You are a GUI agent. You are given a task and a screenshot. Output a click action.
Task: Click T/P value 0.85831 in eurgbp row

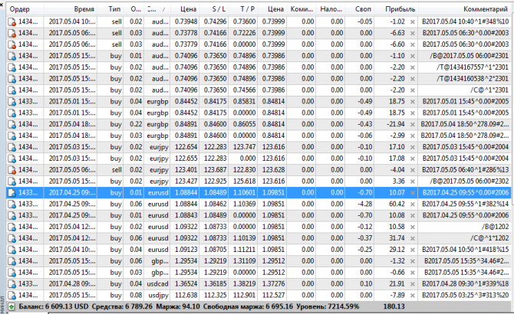(244, 101)
